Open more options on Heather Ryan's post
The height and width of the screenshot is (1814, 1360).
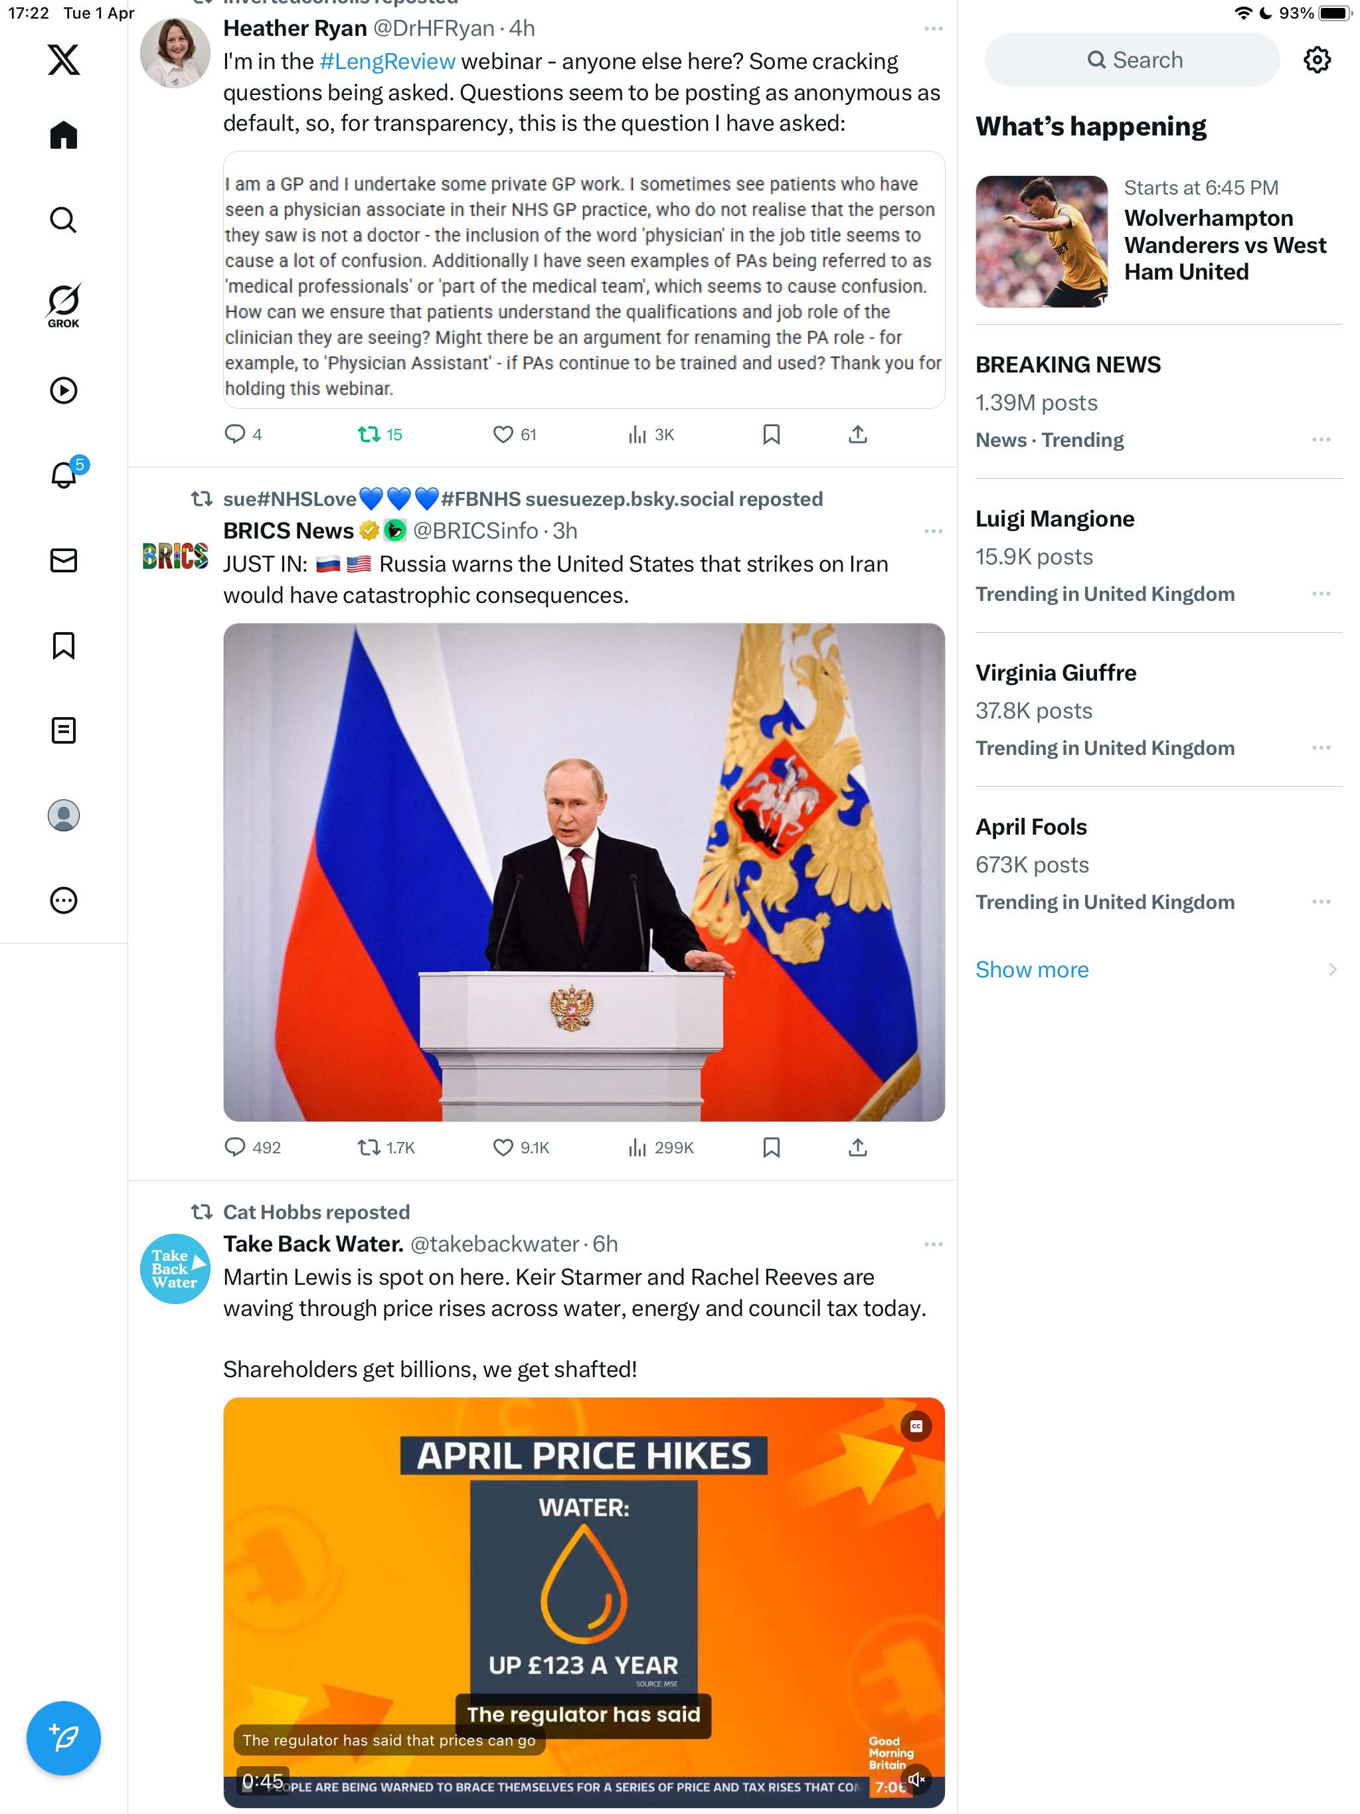(x=932, y=29)
